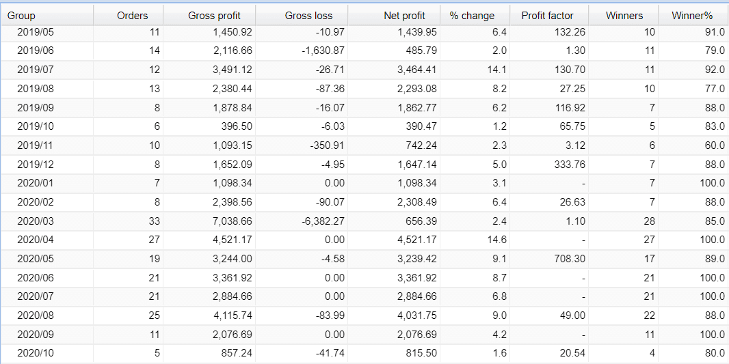Click the gross loss value -6,382.27
This screenshot has height=364, width=729.
point(310,221)
